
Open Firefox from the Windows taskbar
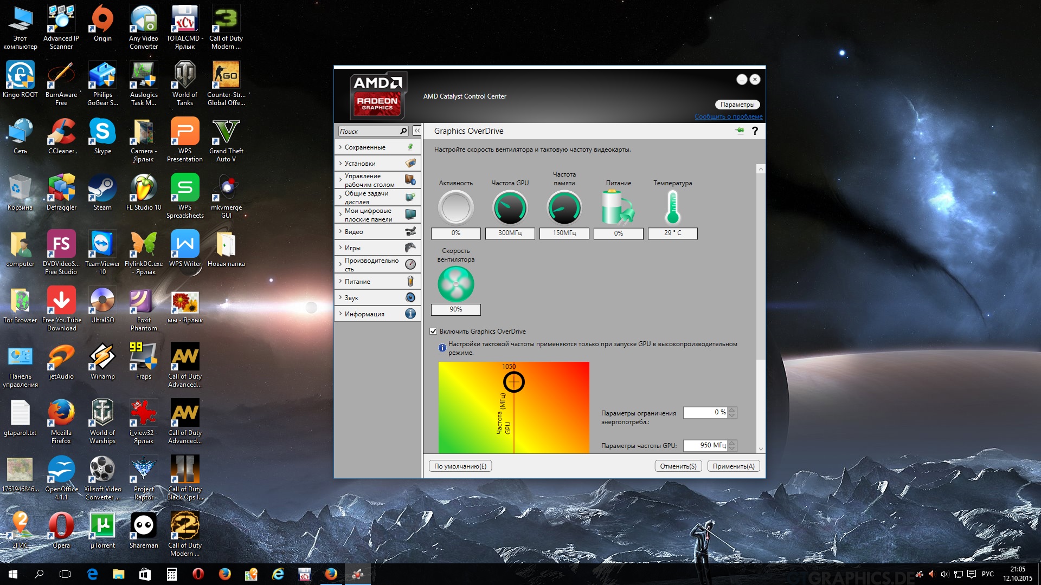tap(224, 574)
